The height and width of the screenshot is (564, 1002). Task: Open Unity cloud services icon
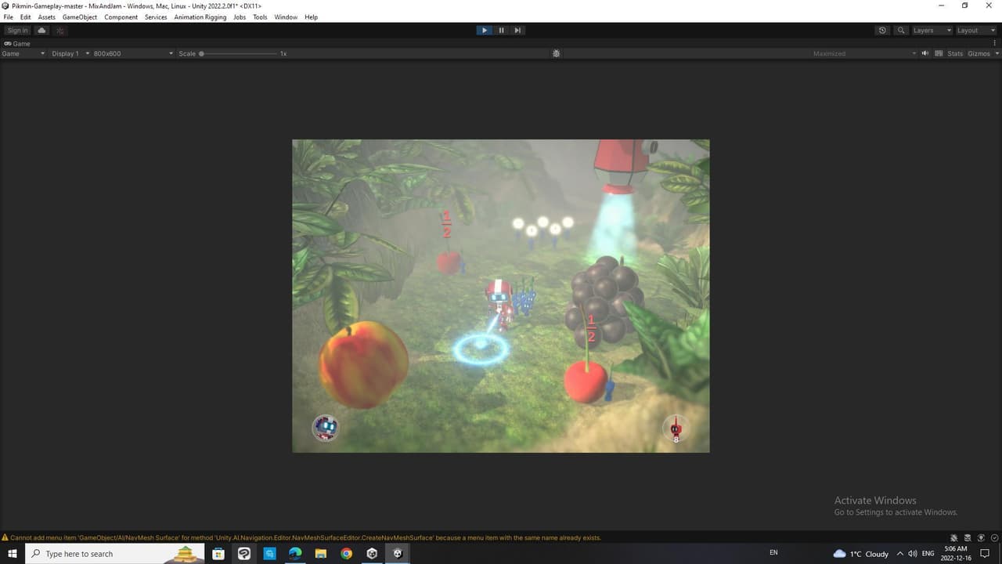tap(41, 31)
